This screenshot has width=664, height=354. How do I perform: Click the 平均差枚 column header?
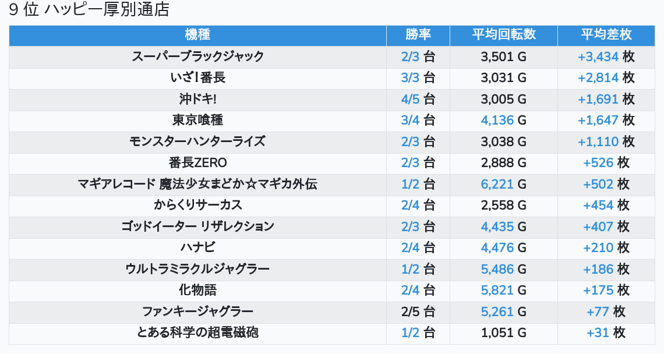coord(606,35)
